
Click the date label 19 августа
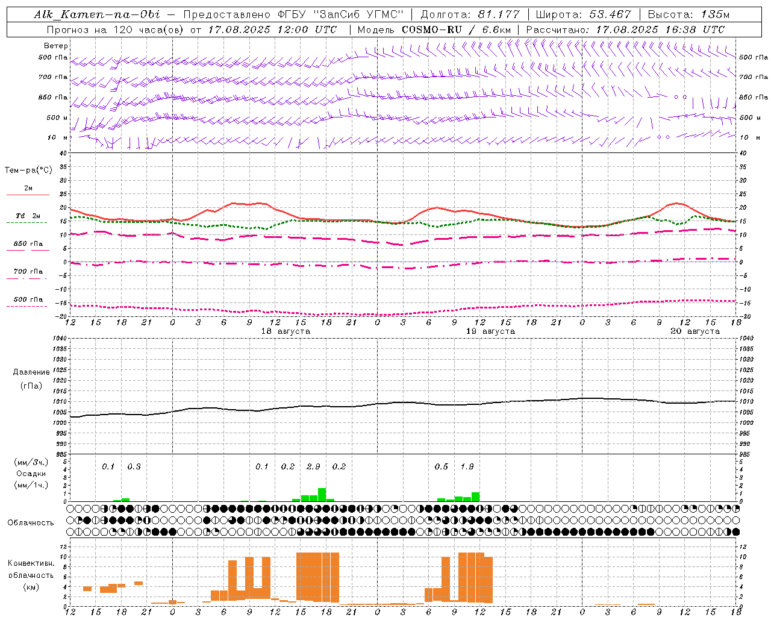click(x=490, y=331)
